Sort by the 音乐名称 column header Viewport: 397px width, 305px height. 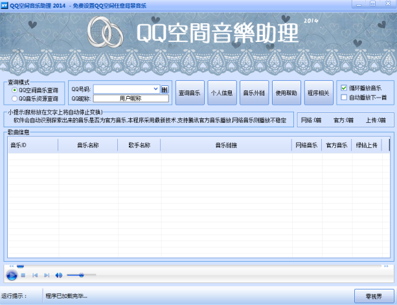[x=88, y=145]
